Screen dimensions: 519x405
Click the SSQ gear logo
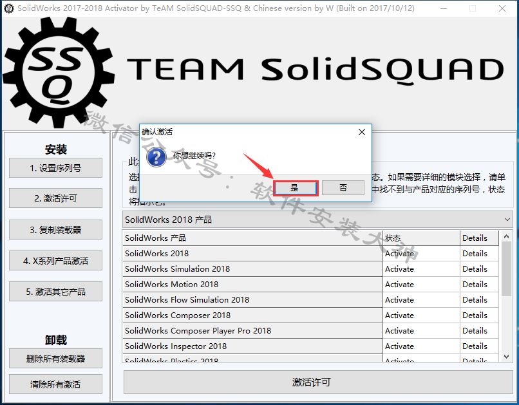pyautogui.click(x=59, y=72)
